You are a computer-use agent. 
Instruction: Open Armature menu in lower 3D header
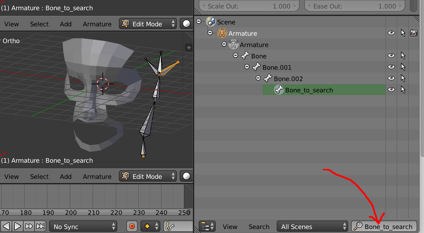click(97, 177)
